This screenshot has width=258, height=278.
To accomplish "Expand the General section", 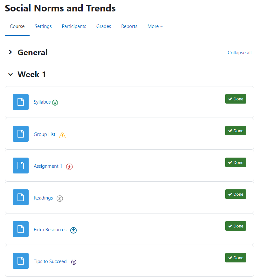I will pyautogui.click(x=10, y=52).
